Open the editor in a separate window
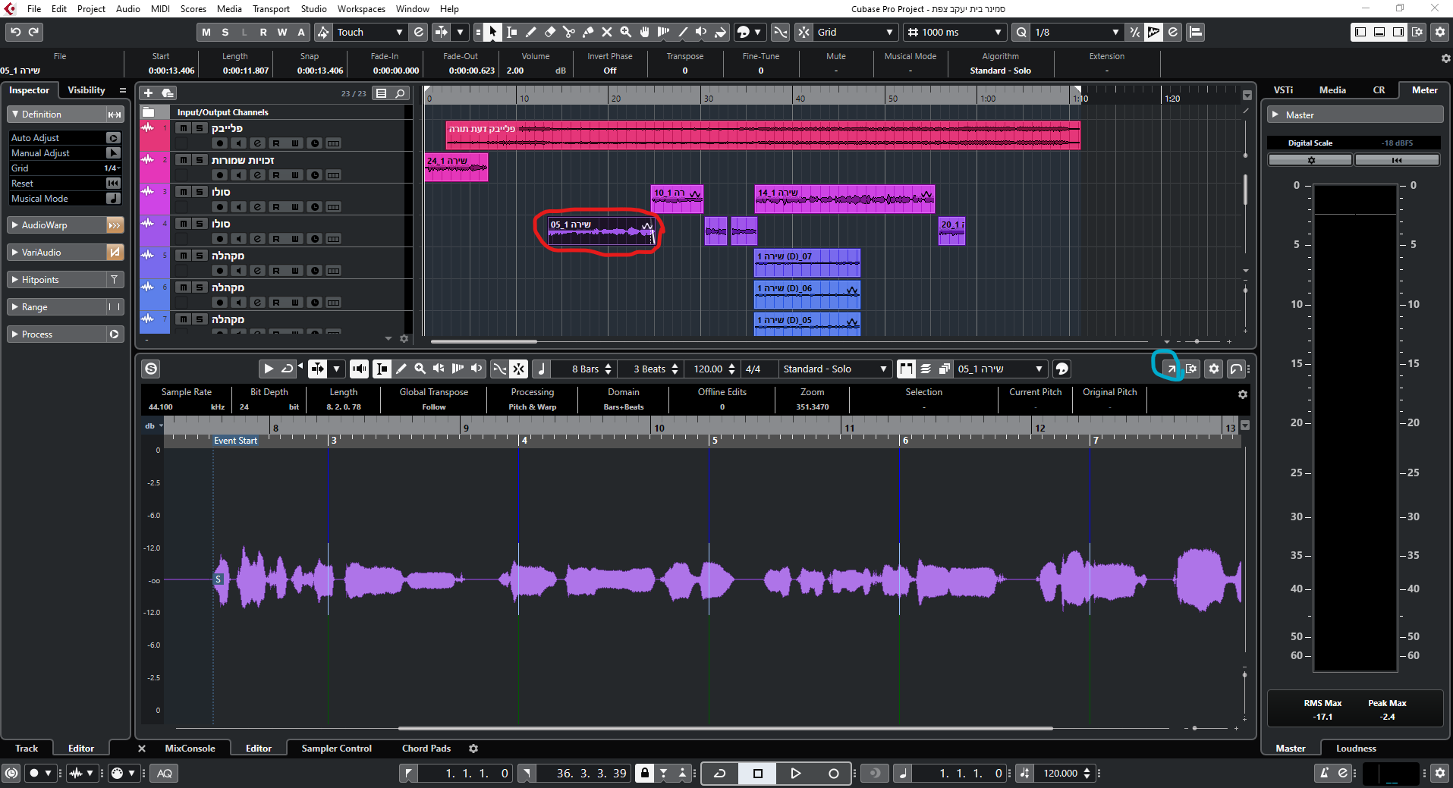Image resolution: width=1453 pixels, height=788 pixels. coord(1171,369)
